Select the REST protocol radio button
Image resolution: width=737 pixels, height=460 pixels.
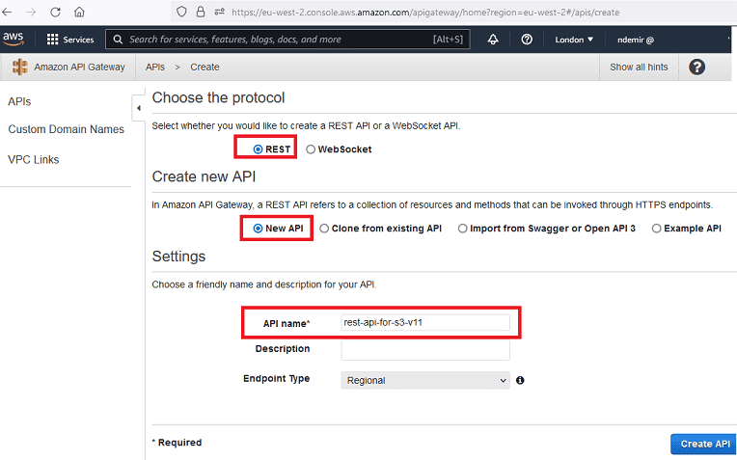pos(258,149)
